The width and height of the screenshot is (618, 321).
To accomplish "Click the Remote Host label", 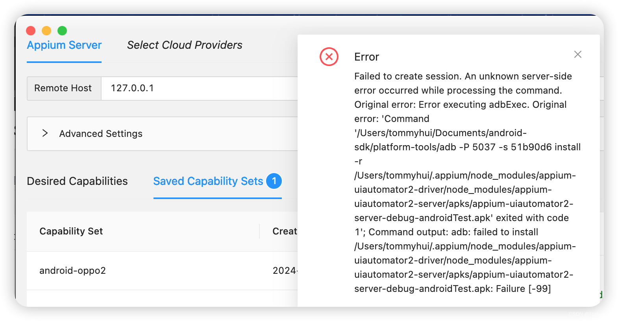I will point(63,89).
